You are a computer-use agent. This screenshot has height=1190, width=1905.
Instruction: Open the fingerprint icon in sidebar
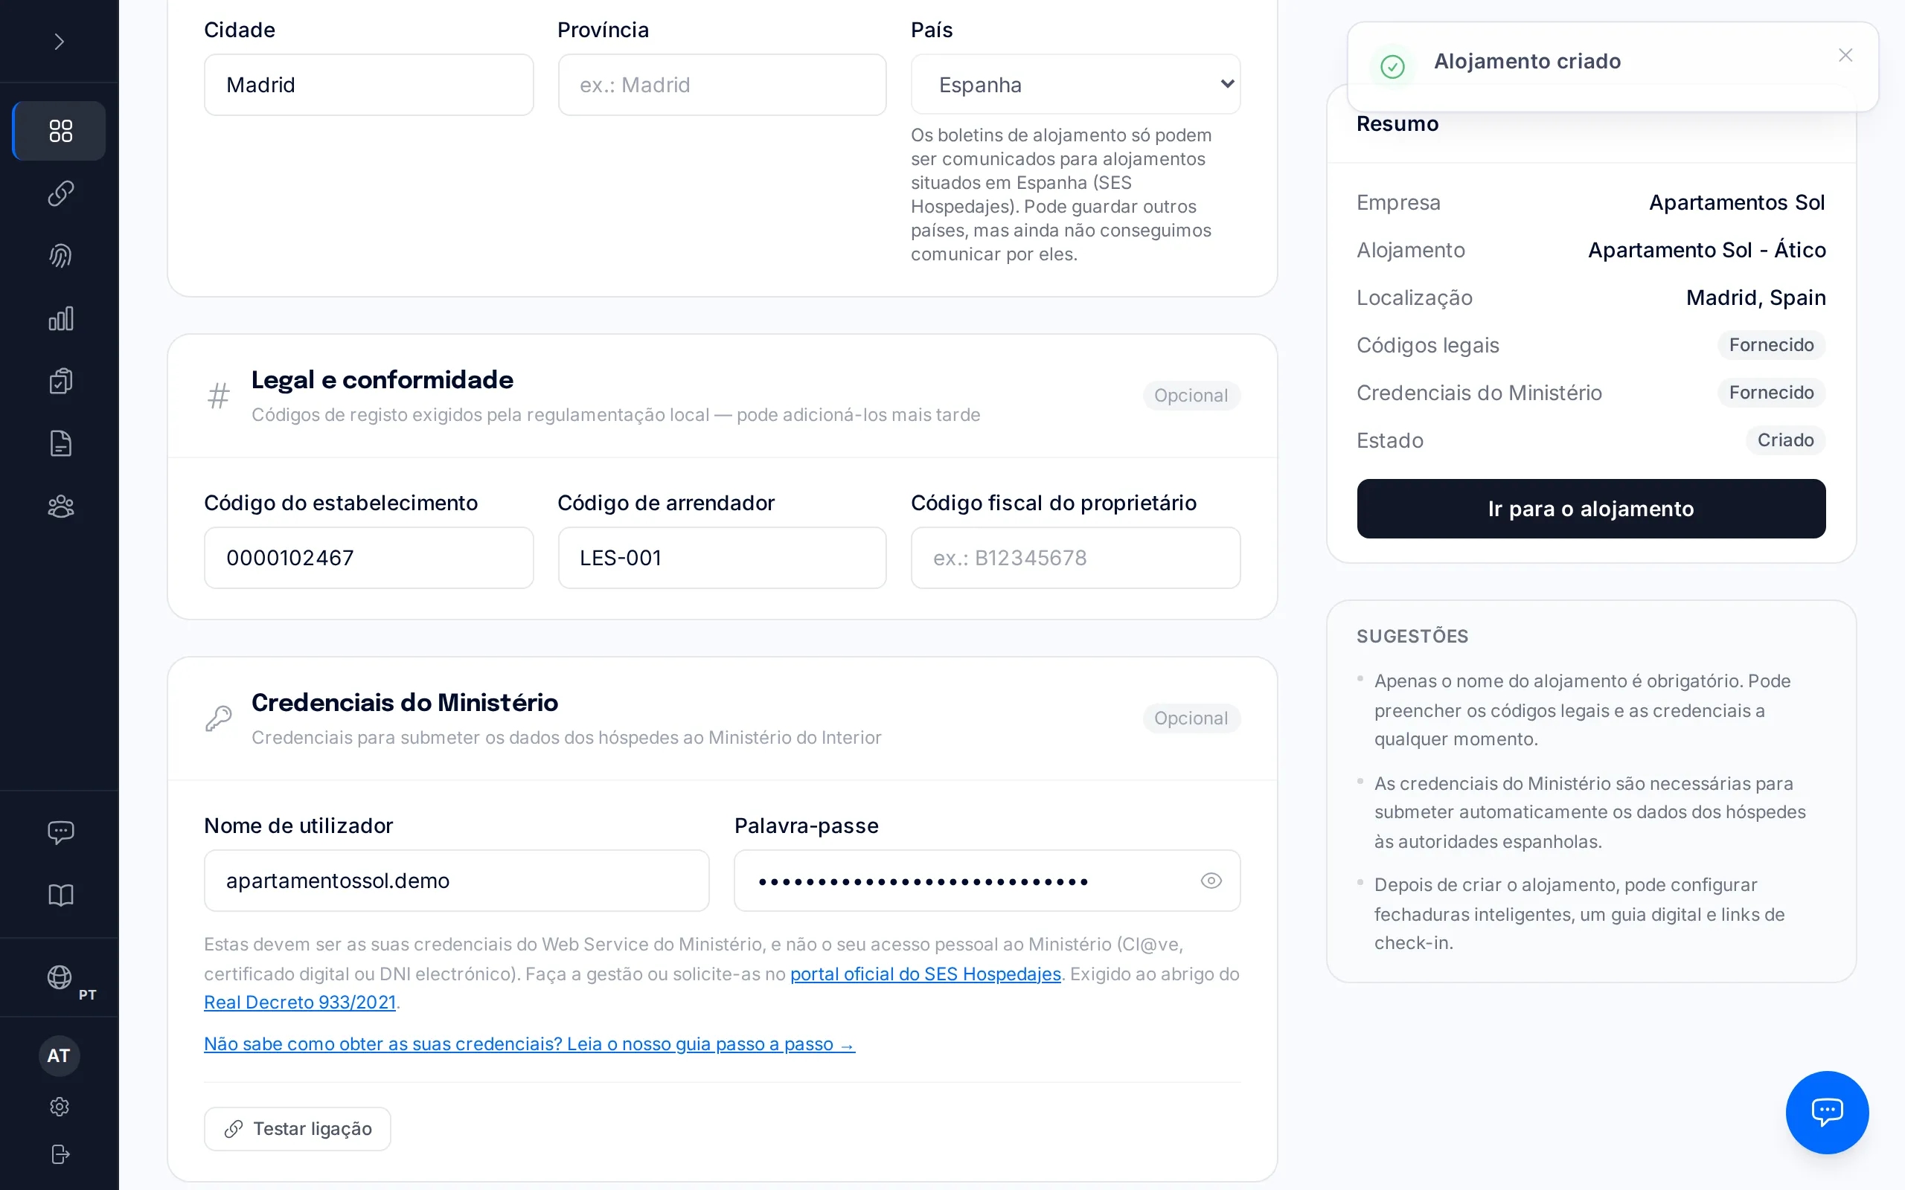click(60, 256)
